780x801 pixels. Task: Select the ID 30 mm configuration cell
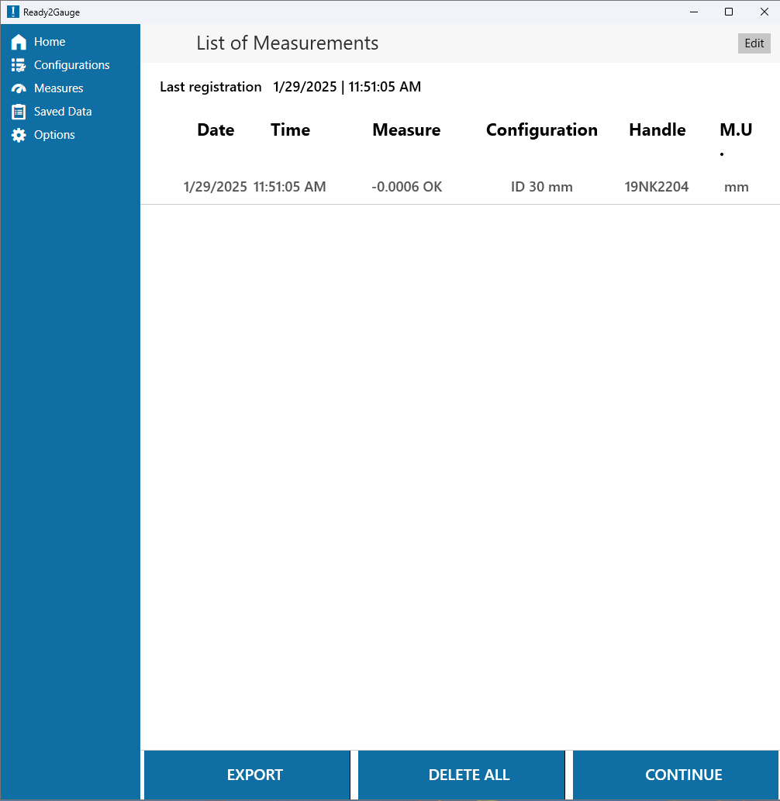[541, 187]
